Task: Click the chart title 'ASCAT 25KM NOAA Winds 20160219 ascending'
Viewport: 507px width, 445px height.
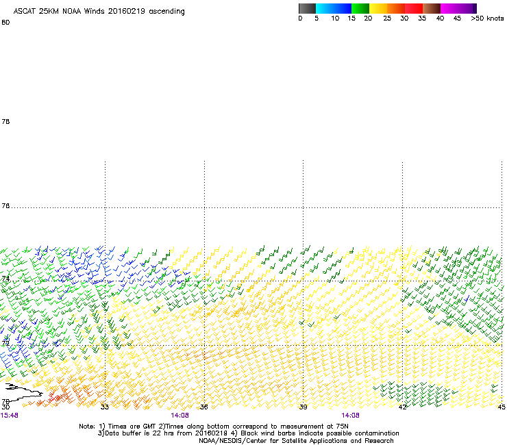Action: pyautogui.click(x=99, y=12)
